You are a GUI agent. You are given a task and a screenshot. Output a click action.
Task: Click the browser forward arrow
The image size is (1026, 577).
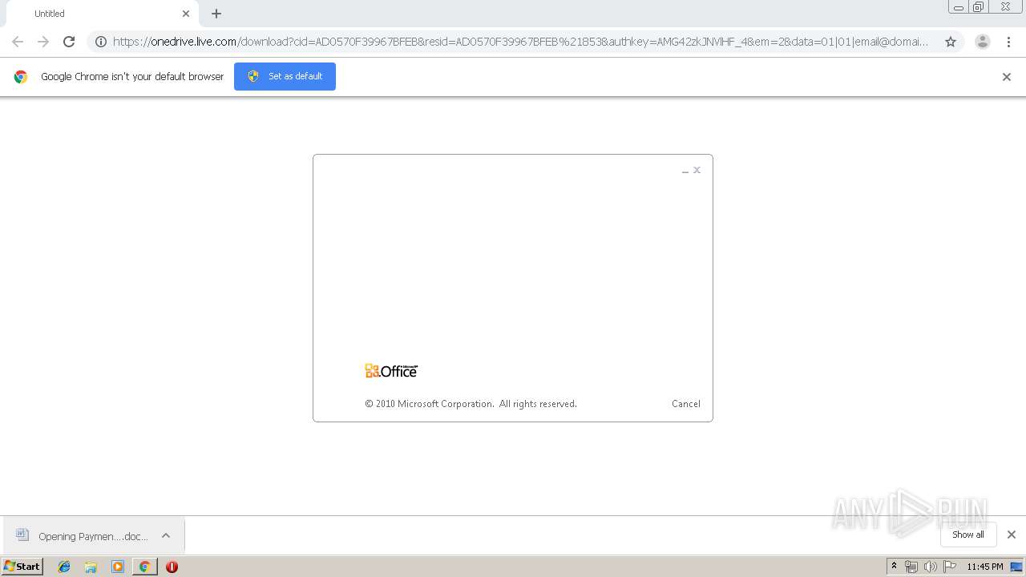pos(43,42)
